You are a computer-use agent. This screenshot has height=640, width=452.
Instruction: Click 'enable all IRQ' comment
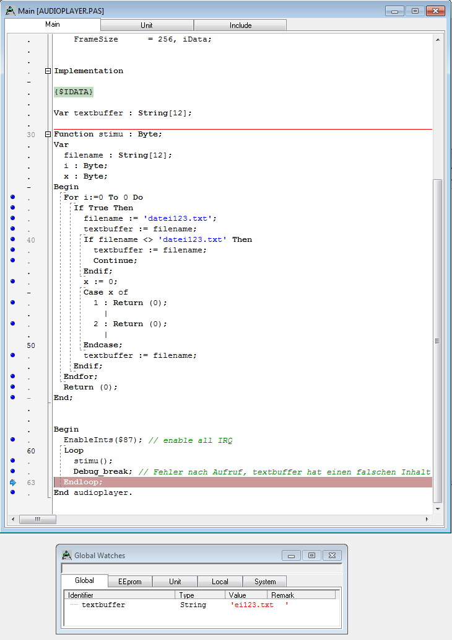tap(190, 440)
